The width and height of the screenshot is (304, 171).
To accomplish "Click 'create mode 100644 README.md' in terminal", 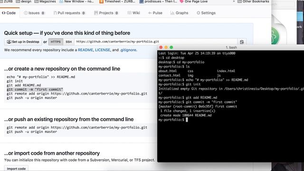I will click(186, 115).
